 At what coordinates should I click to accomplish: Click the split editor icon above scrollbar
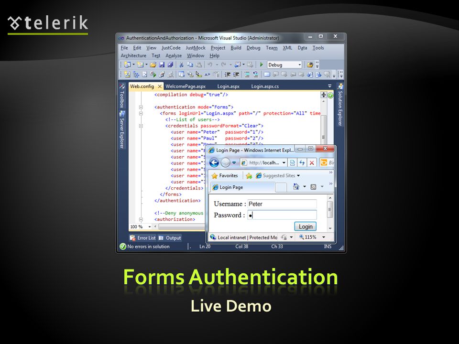tap(324, 95)
